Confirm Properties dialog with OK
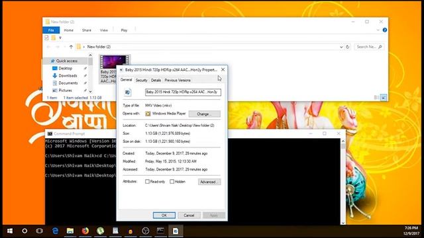This screenshot has height=238, width=424. (164, 216)
